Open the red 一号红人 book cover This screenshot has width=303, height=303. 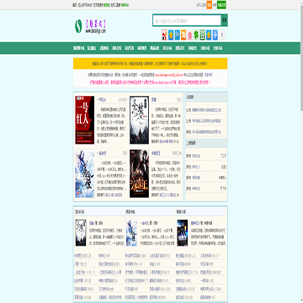point(85,120)
